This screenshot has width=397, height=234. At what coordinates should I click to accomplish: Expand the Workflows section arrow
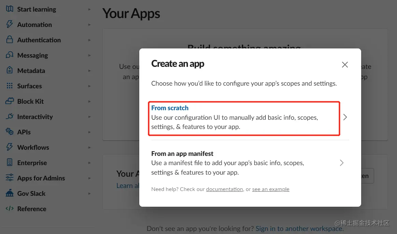(89, 147)
